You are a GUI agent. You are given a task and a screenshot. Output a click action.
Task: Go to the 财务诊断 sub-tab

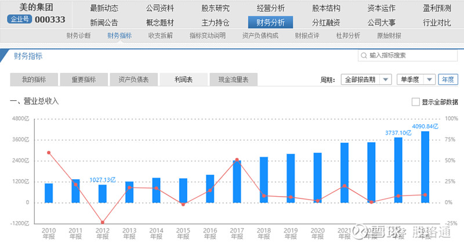(78, 36)
